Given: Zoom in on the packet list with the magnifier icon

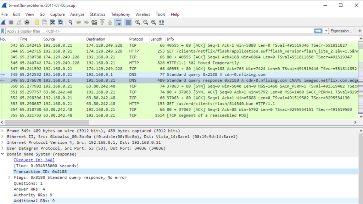Looking at the screenshot, I should pyautogui.click(x=138, y=22).
